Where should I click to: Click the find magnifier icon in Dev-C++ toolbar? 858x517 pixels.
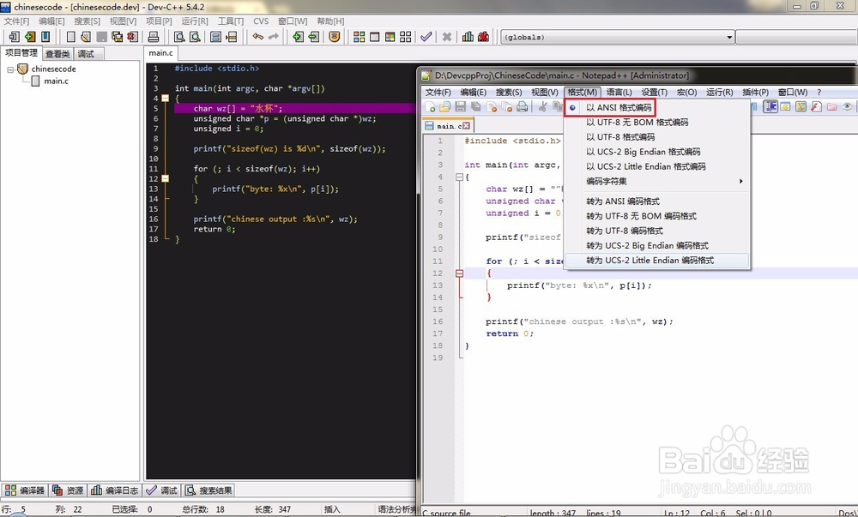click(x=179, y=37)
